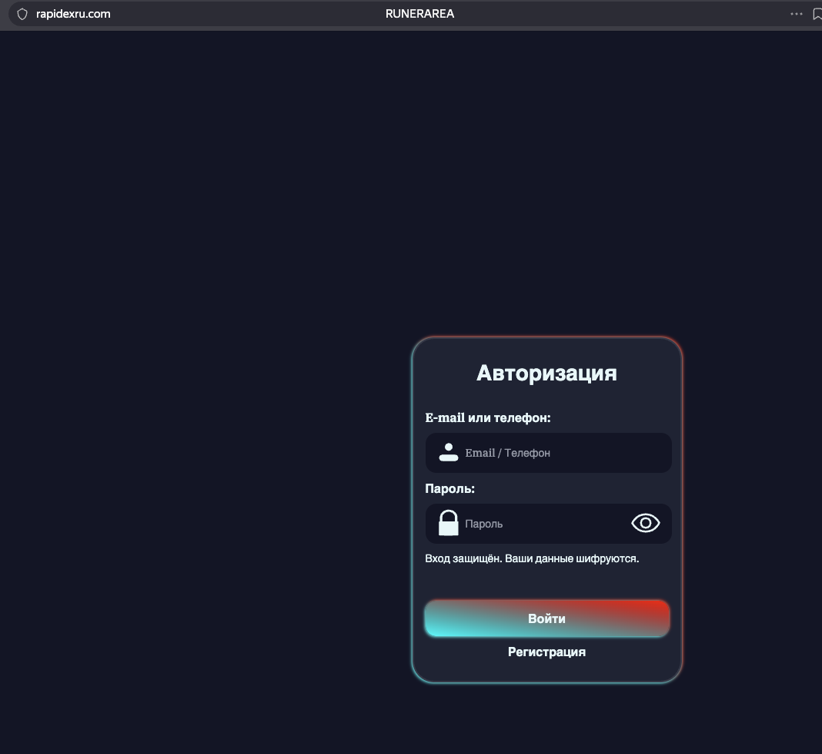Click the rapidexru.com address text
This screenshot has width=822, height=754.
tap(73, 14)
